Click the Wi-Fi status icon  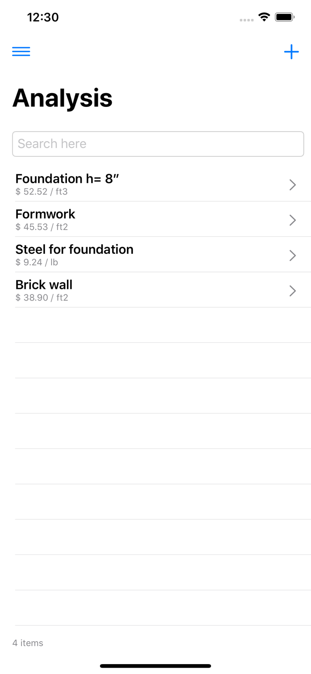pos(264,17)
